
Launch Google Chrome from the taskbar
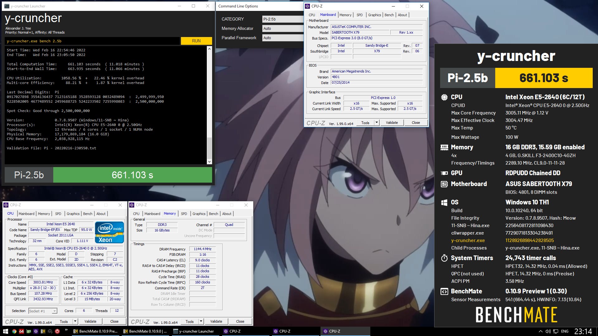[14, 331]
